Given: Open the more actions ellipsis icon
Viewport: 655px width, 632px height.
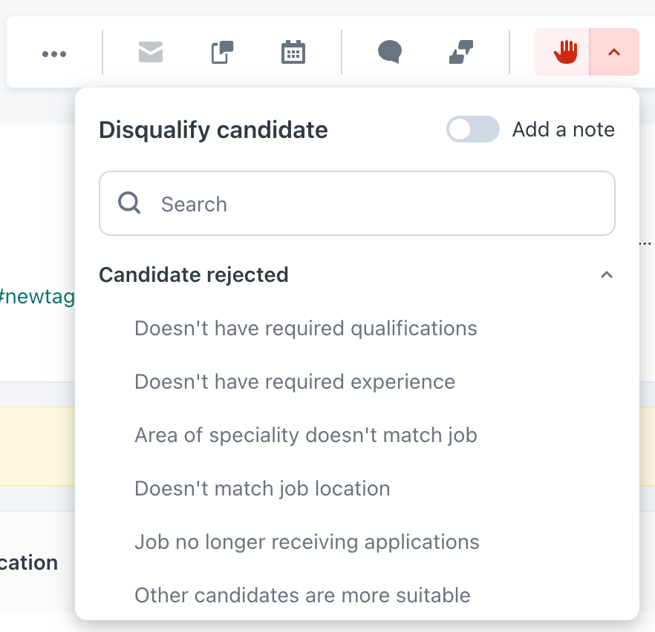Looking at the screenshot, I should point(53,52).
